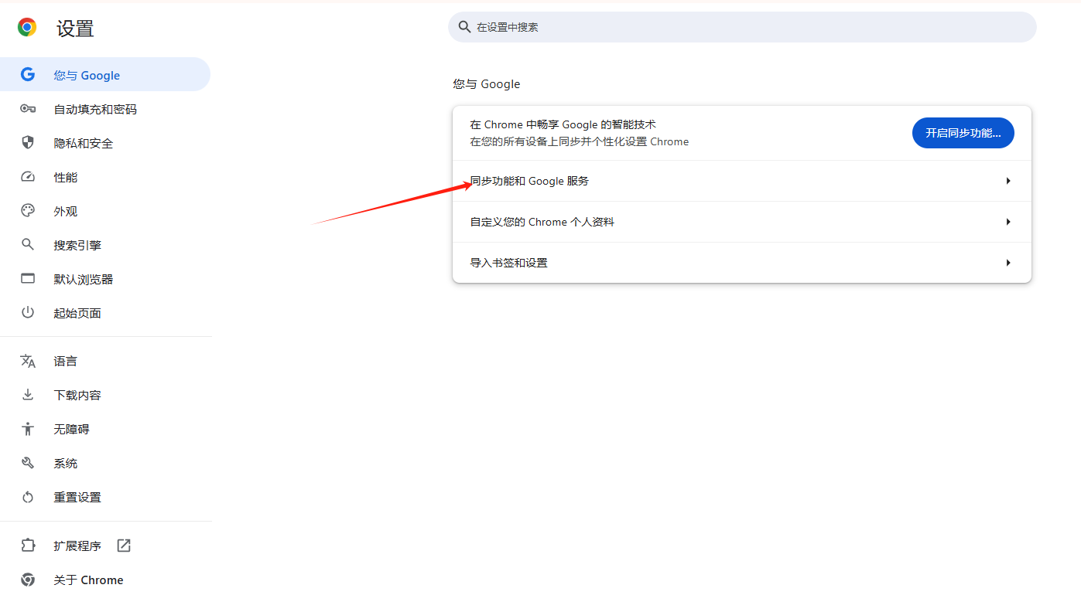This screenshot has width=1081, height=595.
Task: Click the Google G icon in sidebar
Action: [28, 75]
